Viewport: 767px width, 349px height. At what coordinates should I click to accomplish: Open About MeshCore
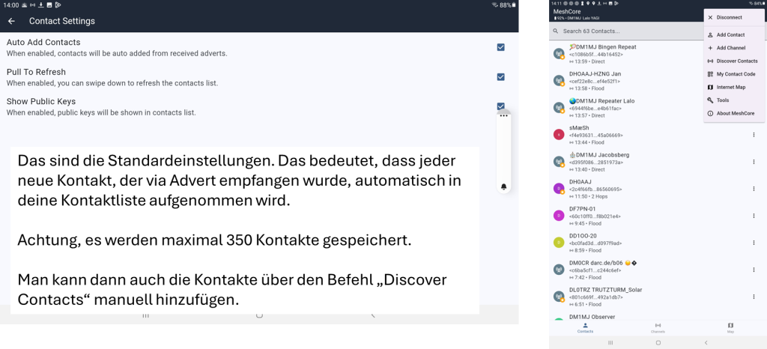[734, 114]
